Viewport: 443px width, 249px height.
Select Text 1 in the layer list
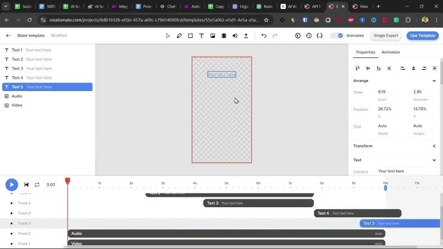(47, 50)
